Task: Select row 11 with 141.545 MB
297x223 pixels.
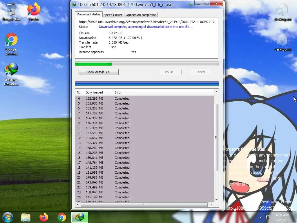Action: point(144,133)
